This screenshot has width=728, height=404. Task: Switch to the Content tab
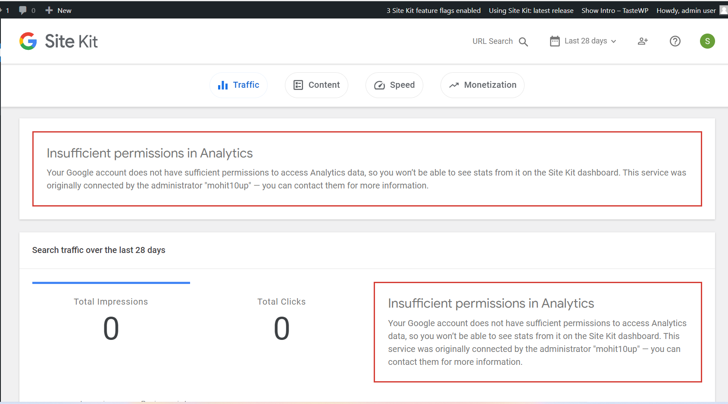[x=316, y=85]
